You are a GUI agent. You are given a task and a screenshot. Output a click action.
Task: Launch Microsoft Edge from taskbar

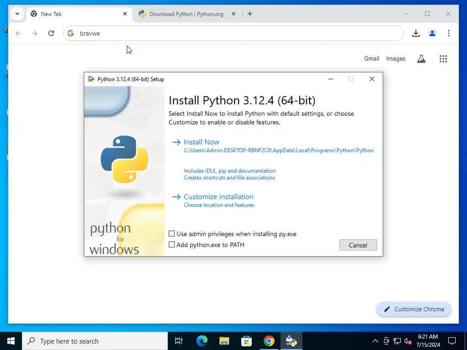click(202, 341)
